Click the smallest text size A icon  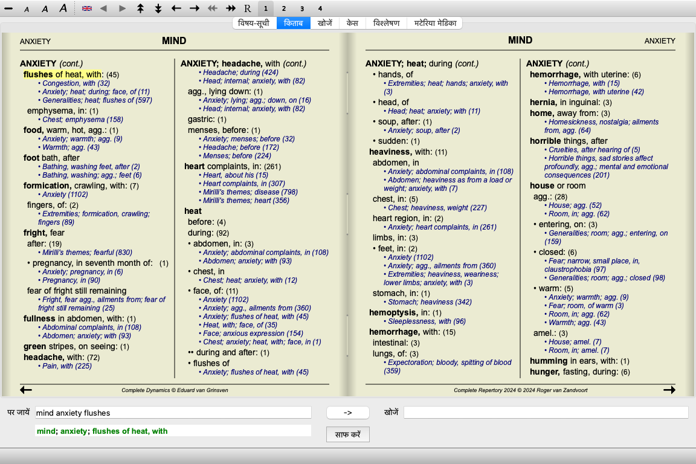click(x=27, y=9)
